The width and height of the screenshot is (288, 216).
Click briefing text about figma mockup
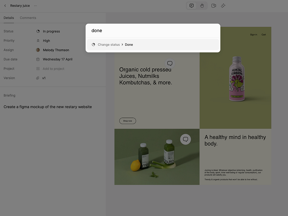pos(48,107)
